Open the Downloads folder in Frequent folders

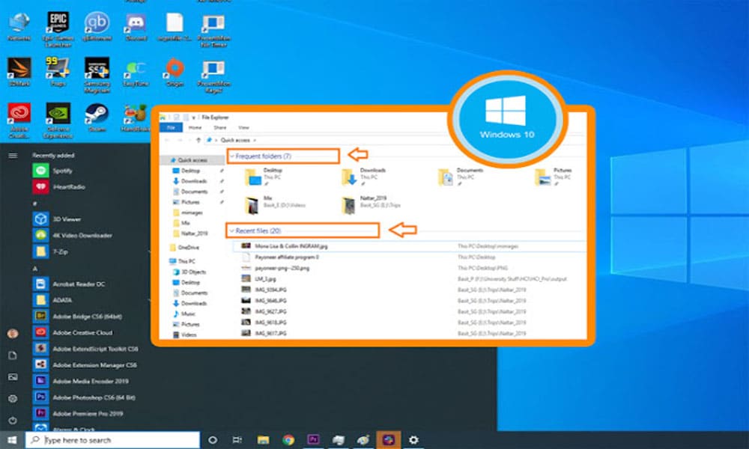365,177
